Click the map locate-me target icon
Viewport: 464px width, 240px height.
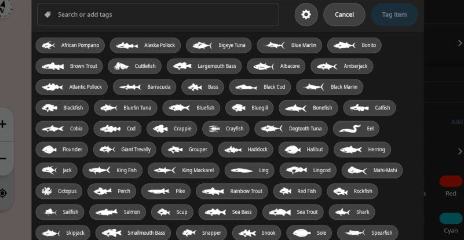click(3, 193)
